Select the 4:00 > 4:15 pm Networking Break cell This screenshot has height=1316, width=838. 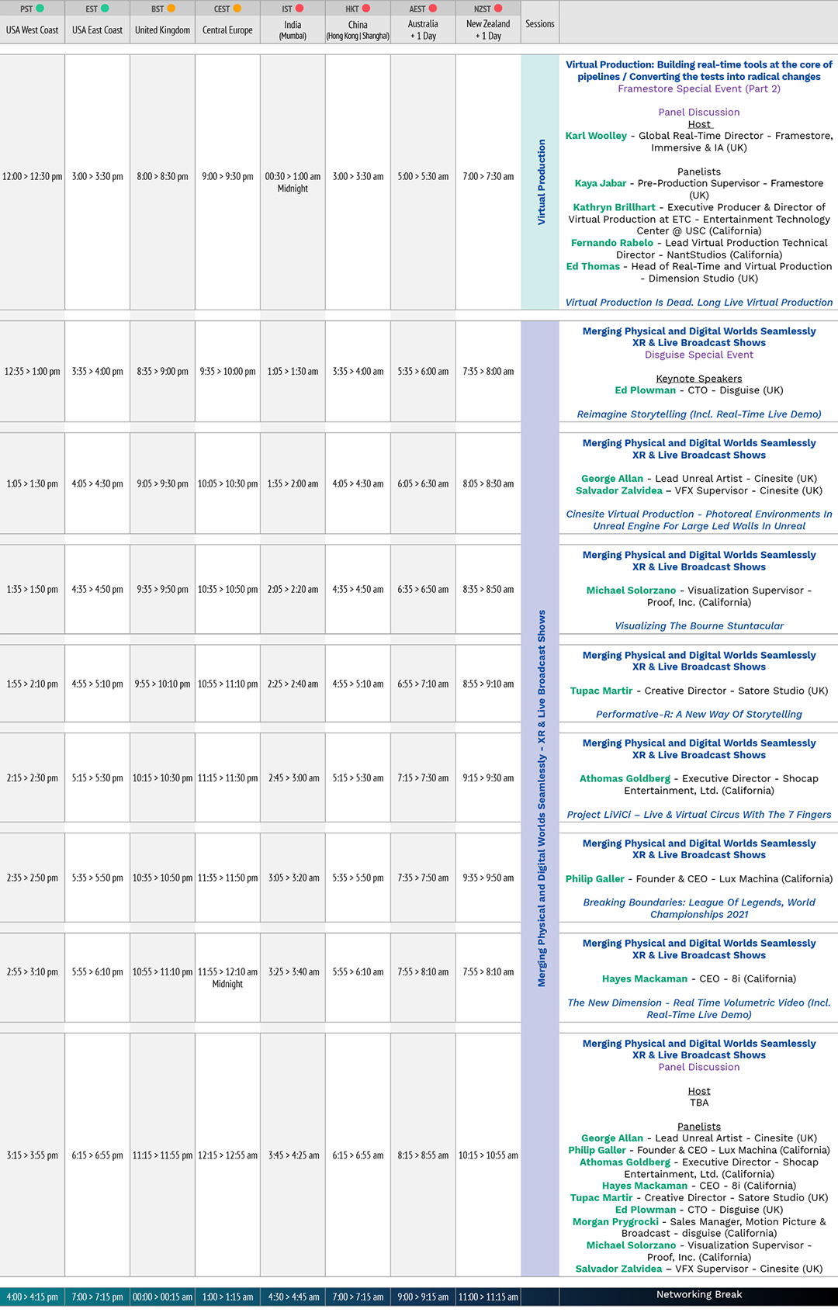pos(33,1297)
